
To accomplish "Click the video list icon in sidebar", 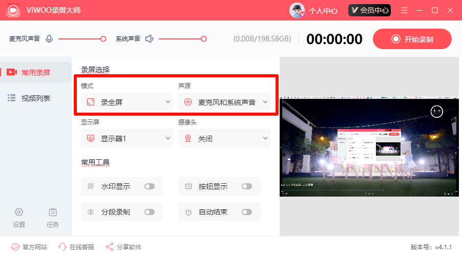I will click(x=11, y=98).
